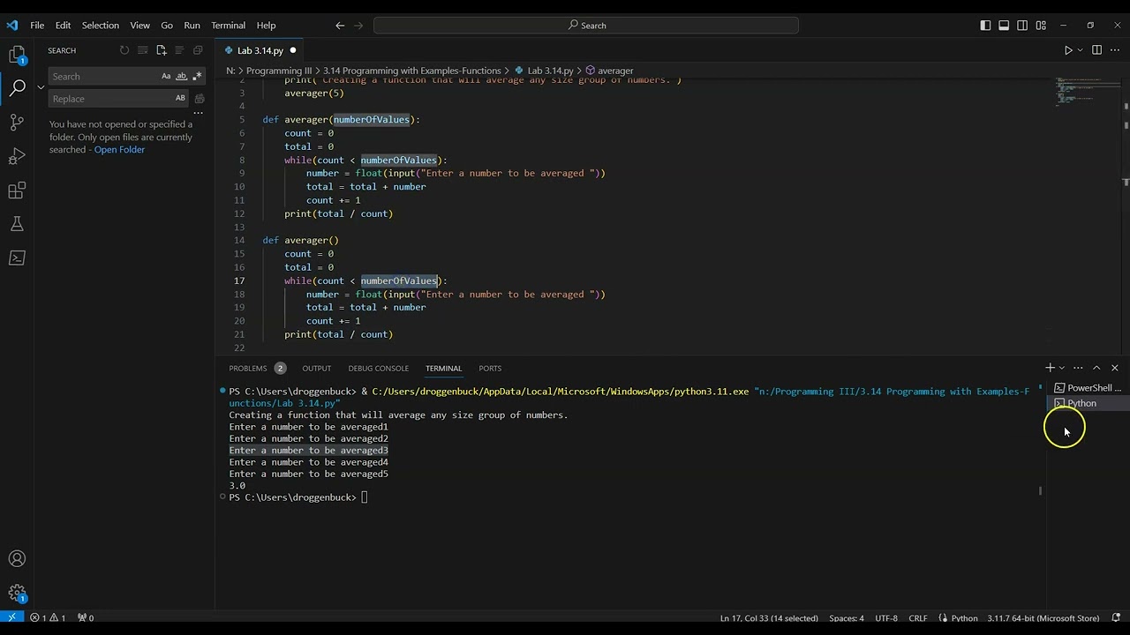Toggle Use Regular Expression in search box
This screenshot has height=635, width=1130.
195,77
